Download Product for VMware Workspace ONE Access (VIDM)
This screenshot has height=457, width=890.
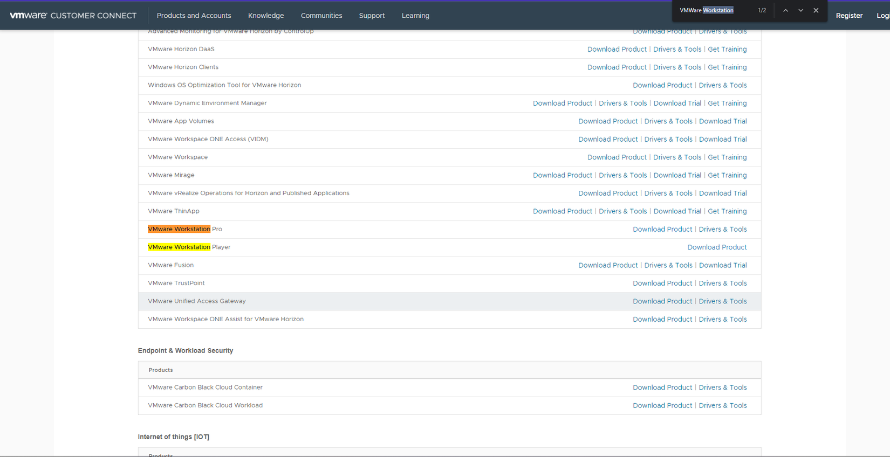(x=608, y=140)
